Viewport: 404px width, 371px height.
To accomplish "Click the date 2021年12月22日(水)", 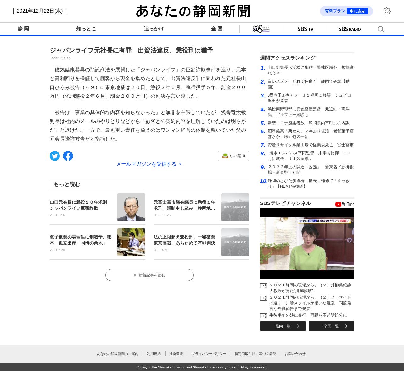I will (x=40, y=11).
